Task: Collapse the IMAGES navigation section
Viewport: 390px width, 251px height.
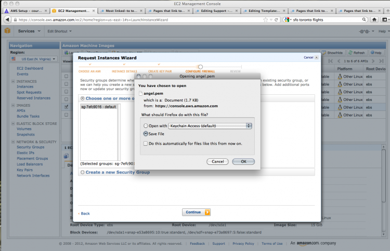Action: [x=13, y=105]
